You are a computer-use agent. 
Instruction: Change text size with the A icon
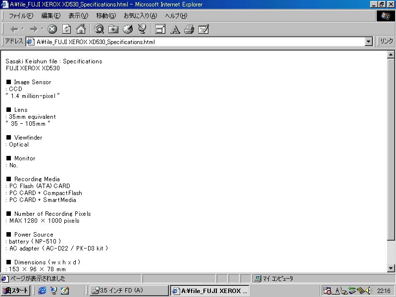[x=175, y=29]
